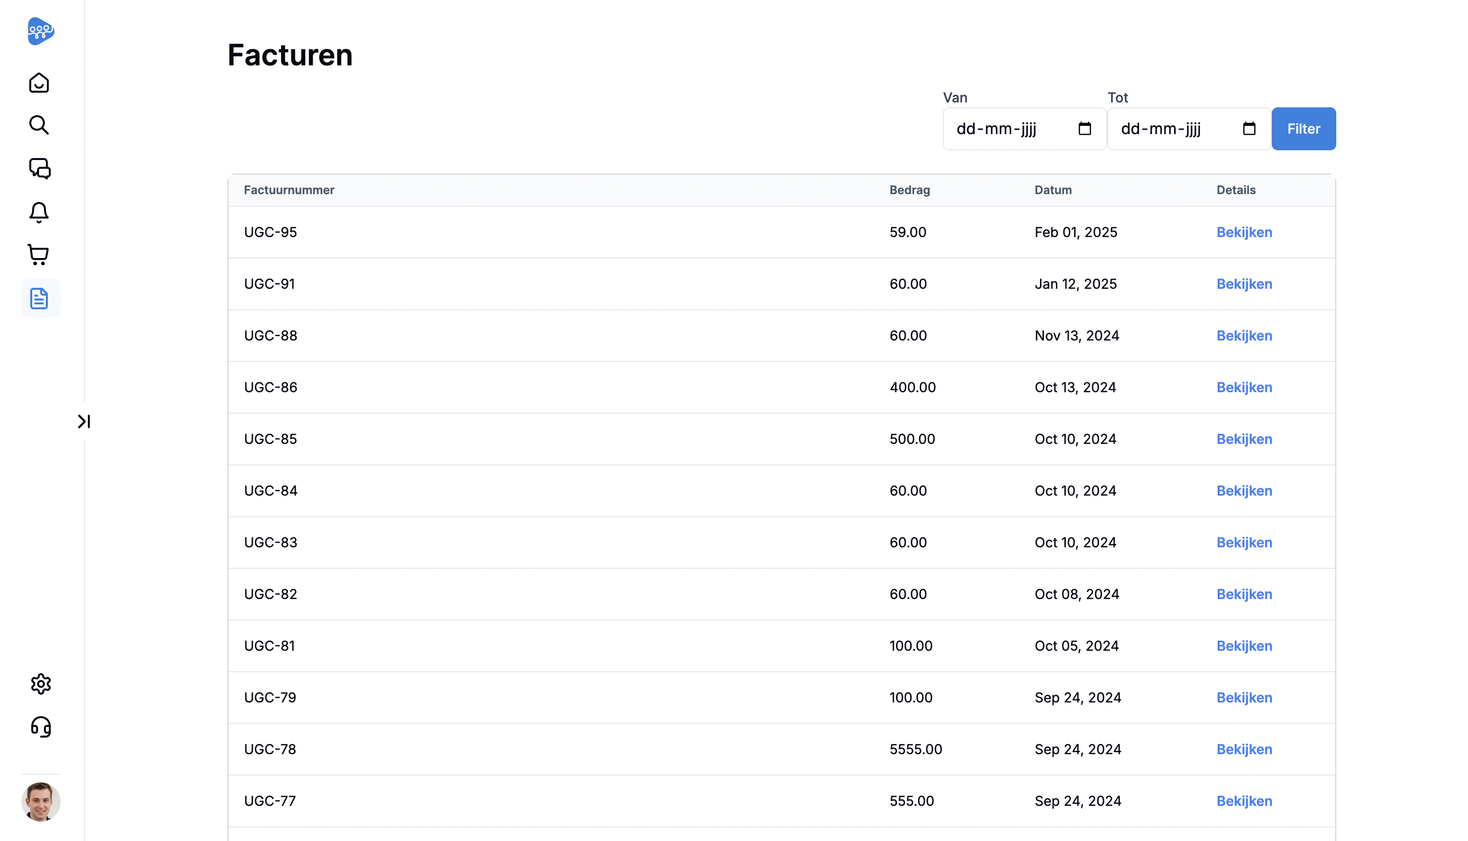Select invoice number UGC-79
Screen dimensions: 1468x841
(x=270, y=698)
